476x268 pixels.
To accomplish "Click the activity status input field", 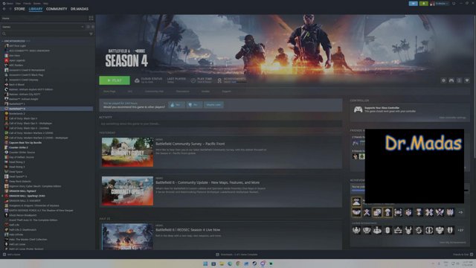I will (x=220, y=124).
